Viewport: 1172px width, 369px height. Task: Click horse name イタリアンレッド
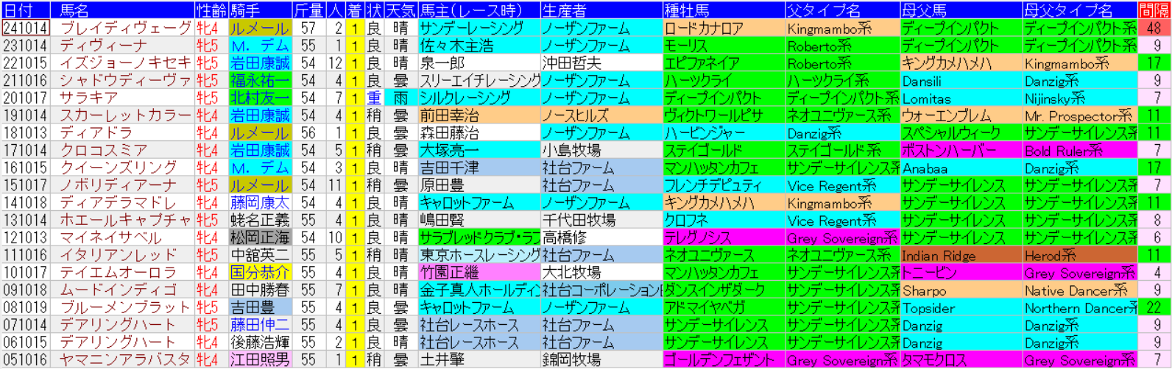pyautogui.click(x=122, y=256)
